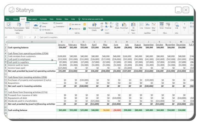Click the 'Cash ending balance' label
The height and width of the screenshot is (125, 198).
18,110
